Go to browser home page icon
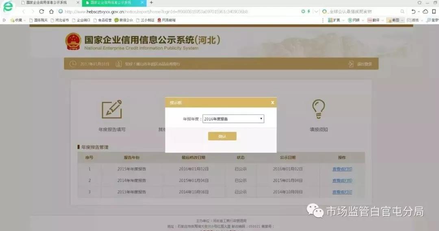 click(x=51, y=11)
